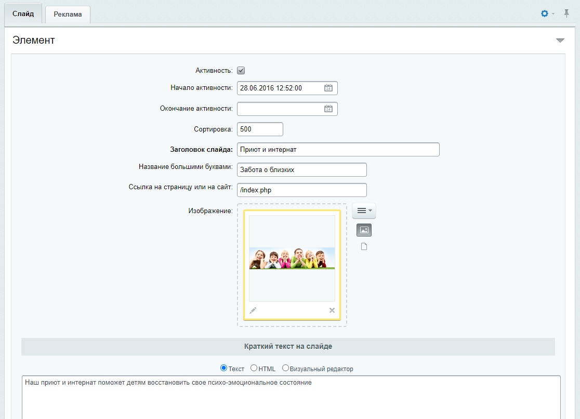Select the image view mode icon
The width and height of the screenshot is (580, 419).
point(364,230)
